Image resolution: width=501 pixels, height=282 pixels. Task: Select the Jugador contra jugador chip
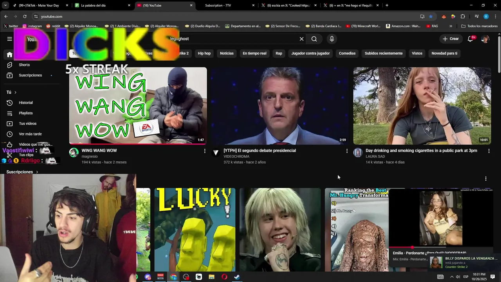point(310,53)
